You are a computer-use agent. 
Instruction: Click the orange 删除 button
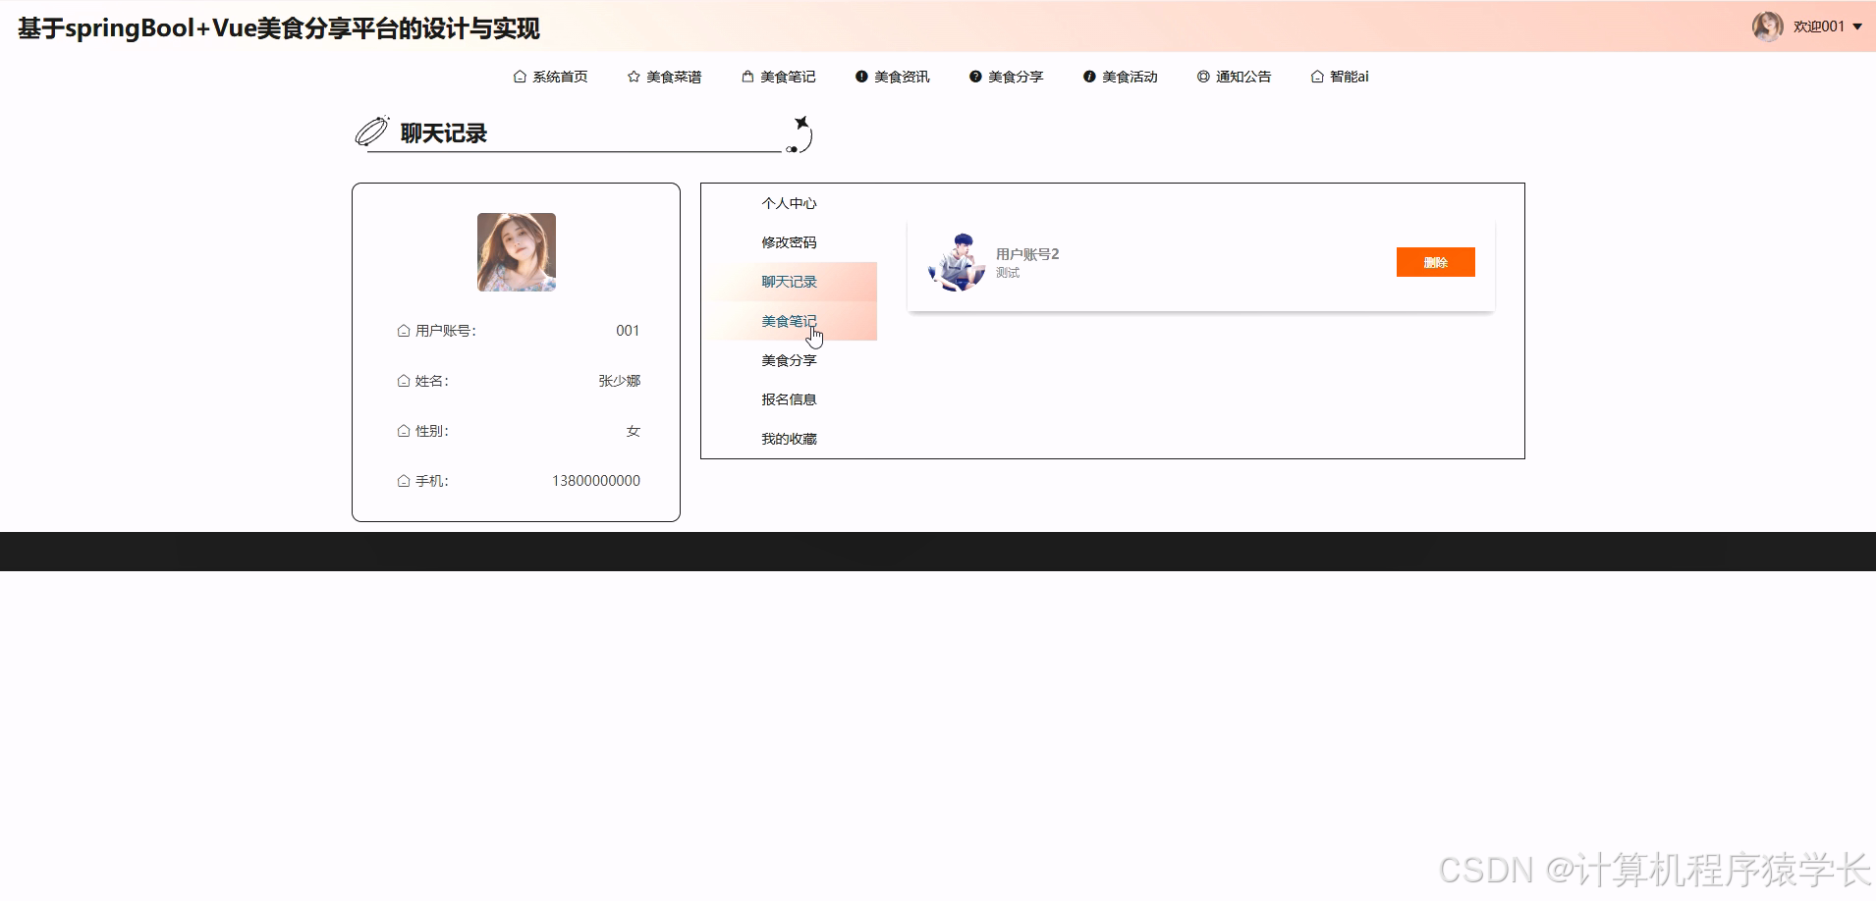coord(1435,261)
